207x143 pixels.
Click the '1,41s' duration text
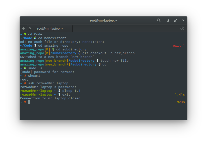coord(180,95)
